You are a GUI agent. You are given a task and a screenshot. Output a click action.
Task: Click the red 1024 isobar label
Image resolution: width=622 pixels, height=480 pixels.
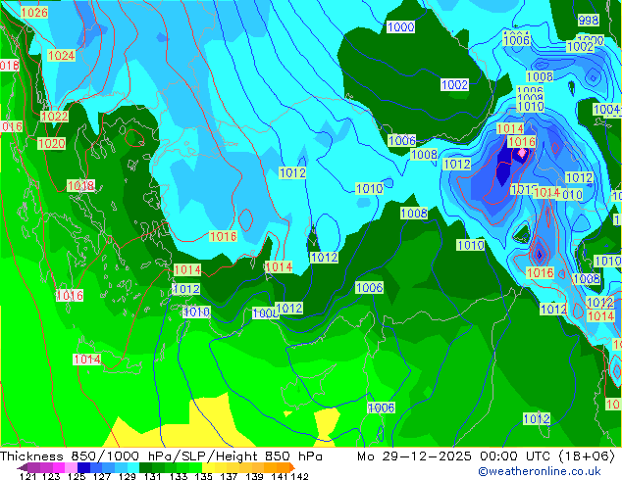61,55
